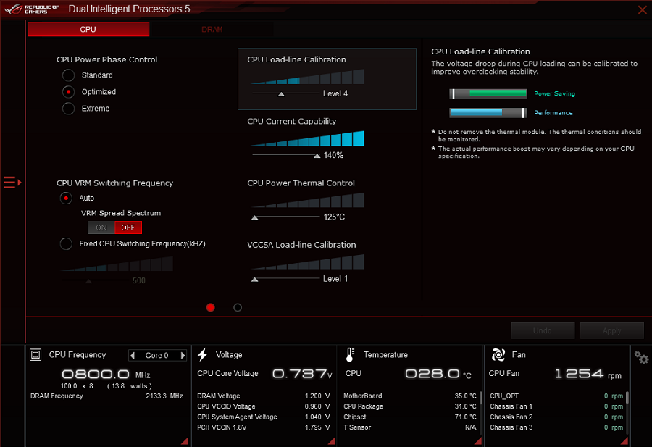Go to second page indicator dot
Viewport: 652px width, 447px height.
238,307
